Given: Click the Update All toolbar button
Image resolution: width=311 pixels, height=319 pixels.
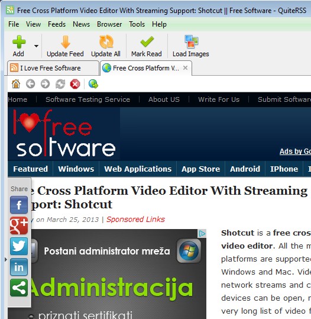Looking at the screenshot, I should [x=106, y=46].
